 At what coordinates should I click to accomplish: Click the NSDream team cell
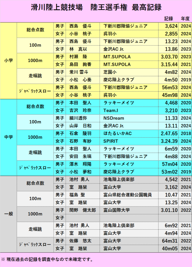click(114, 118)
